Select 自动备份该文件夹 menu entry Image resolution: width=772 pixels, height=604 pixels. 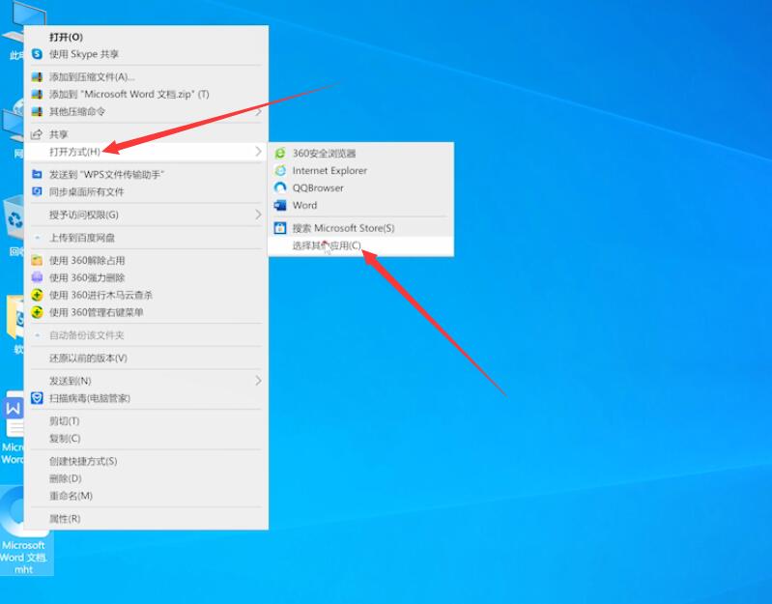146,335
